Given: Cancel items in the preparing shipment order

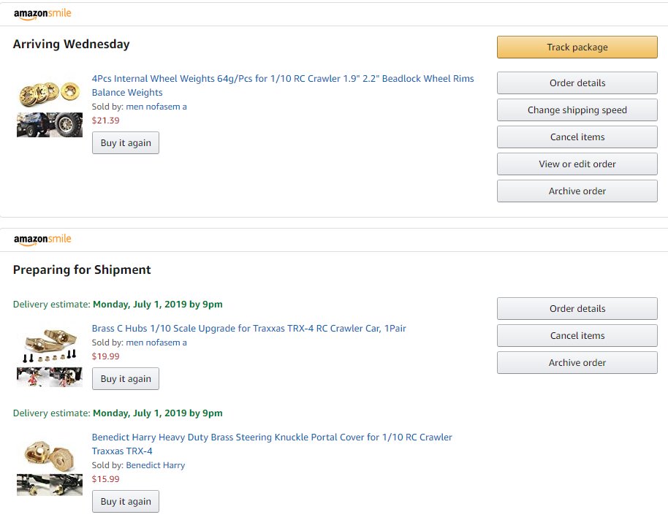Looking at the screenshot, I should point(577,336).
